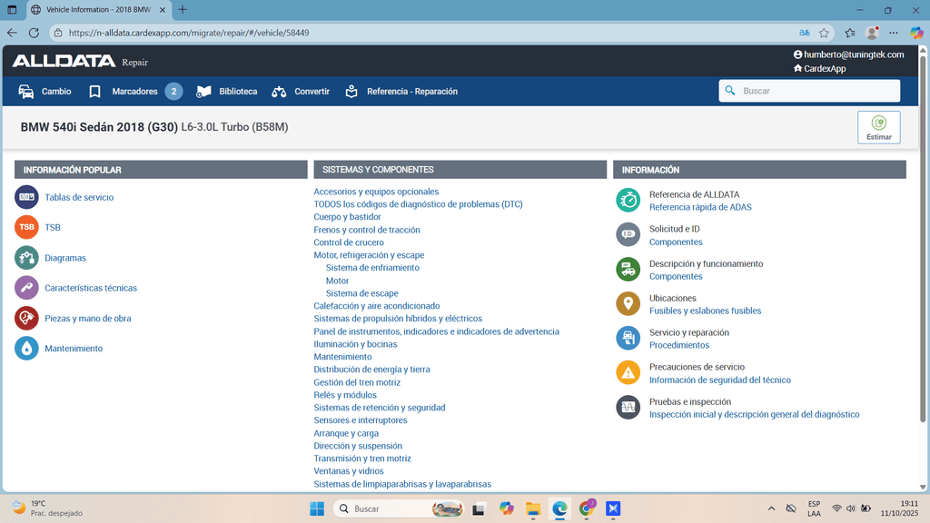The height and width of the screenshot is (523, 930).
Task: Click the blue Mantenimiento droplet icon
Action: tap(26, 349)
